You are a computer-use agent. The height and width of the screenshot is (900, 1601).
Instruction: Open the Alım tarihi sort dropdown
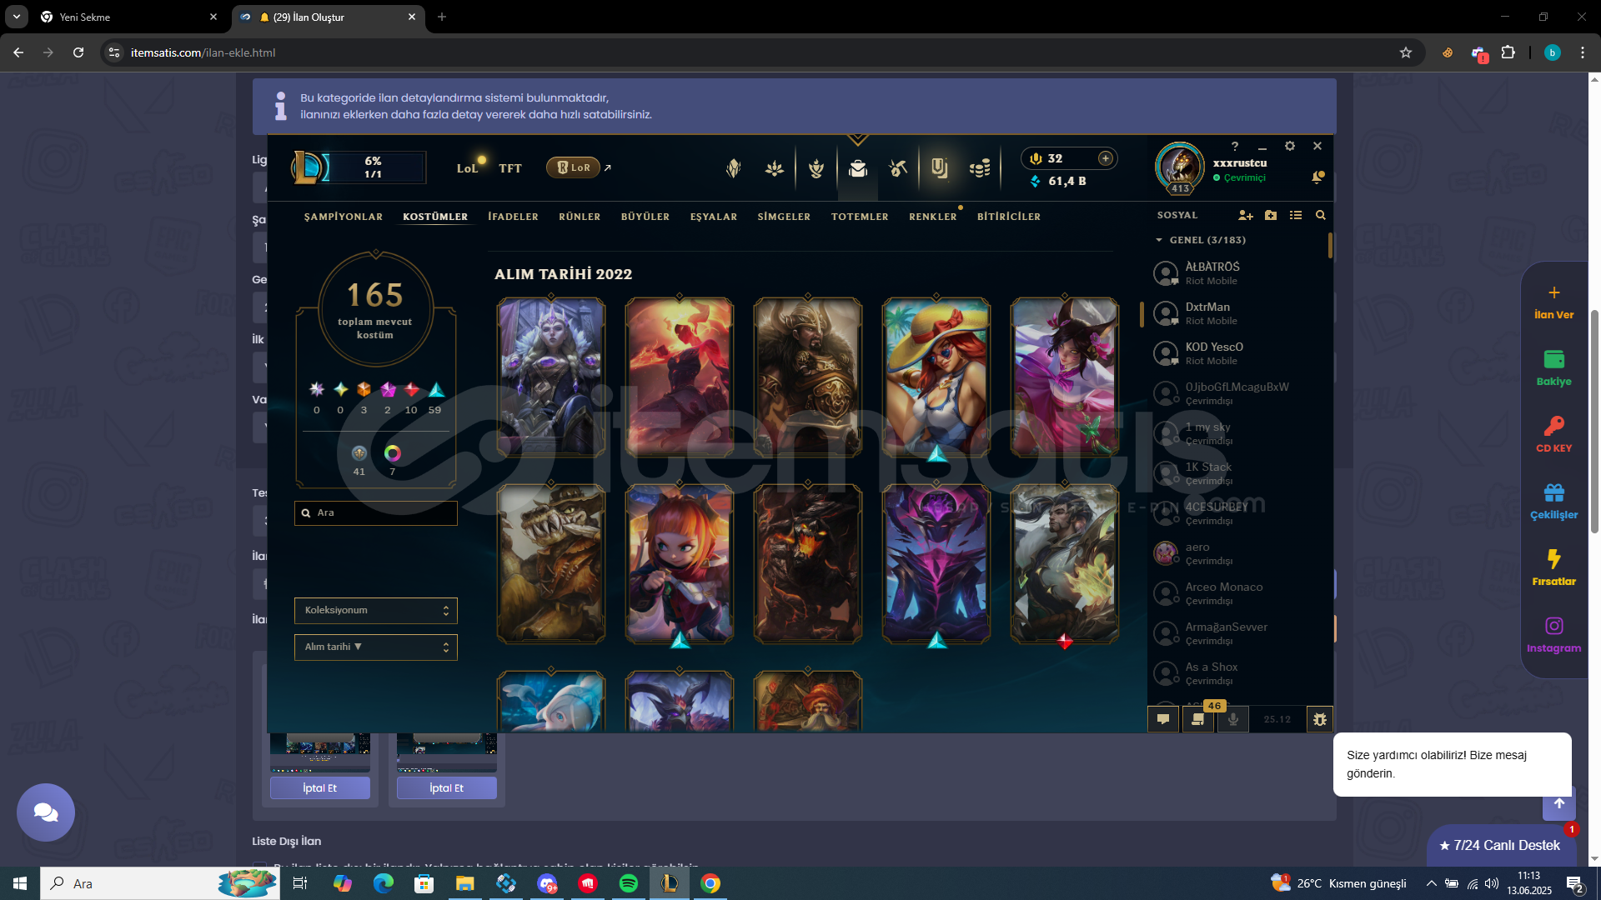pos(375,647)
